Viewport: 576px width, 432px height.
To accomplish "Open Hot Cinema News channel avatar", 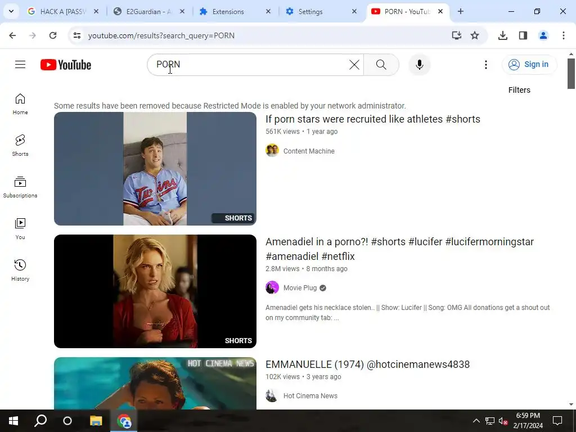I will click(272, 395).
